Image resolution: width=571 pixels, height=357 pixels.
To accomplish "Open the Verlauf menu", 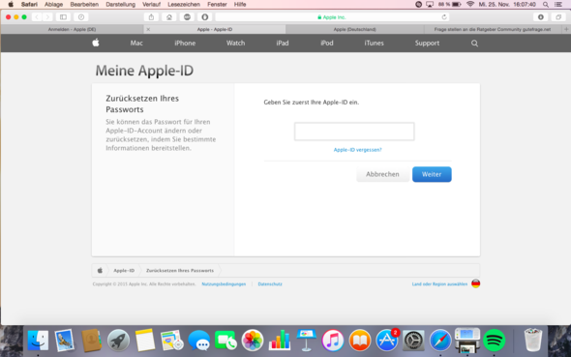I will [x=151, y=5].
